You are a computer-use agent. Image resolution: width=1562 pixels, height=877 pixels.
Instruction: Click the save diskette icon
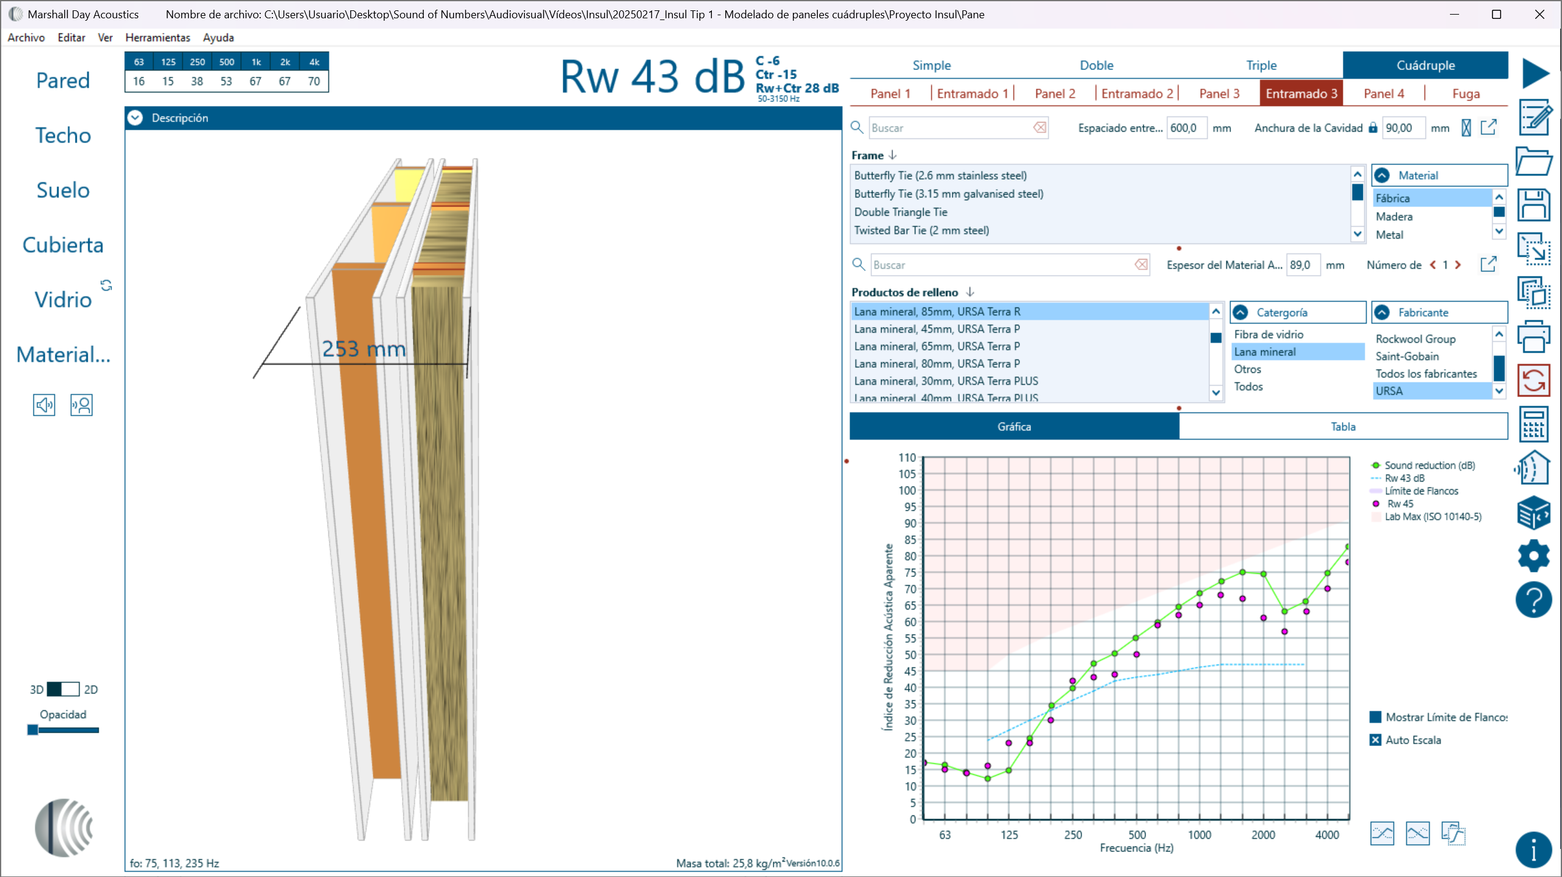tap(1533, 205)
